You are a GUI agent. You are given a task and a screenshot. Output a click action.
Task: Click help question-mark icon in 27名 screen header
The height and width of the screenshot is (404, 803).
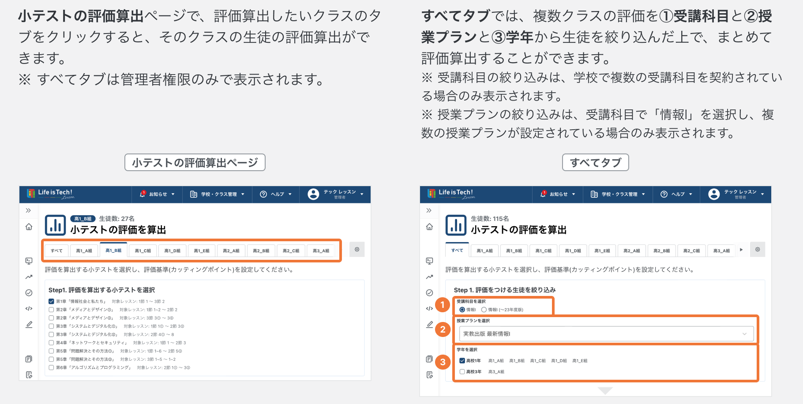tap(263, 194)
